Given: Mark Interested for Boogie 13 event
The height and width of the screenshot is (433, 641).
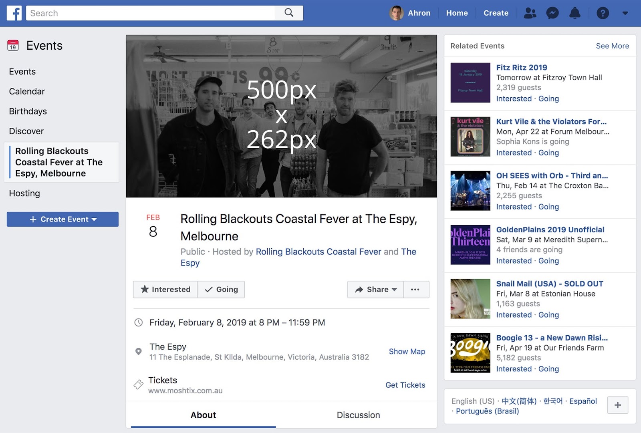Looking at the screenshot, I should point(514,369).
